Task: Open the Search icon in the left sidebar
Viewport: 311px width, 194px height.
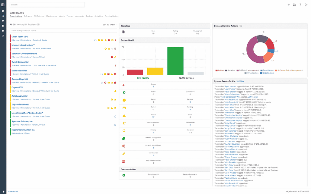Action: 3,16
